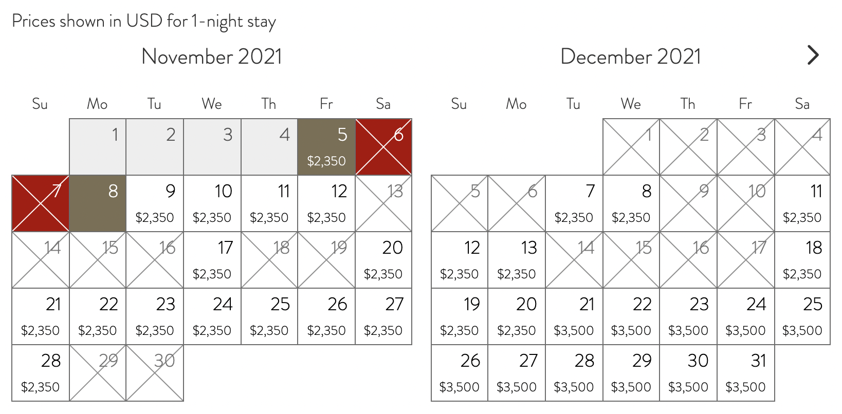Screen dimensions: 842x414
Task: Click November 22 priced $2,350
Action: pos(98,316)
